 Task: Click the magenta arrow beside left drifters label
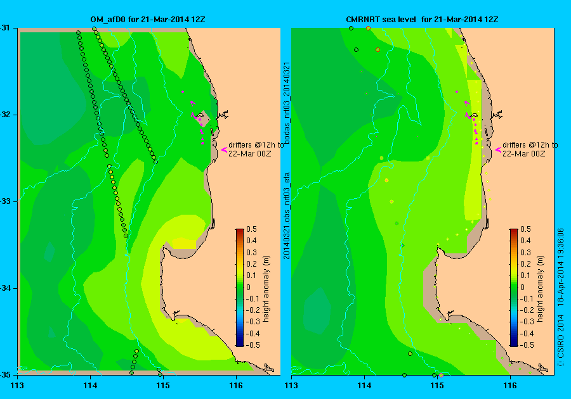[x=225, y=149]
